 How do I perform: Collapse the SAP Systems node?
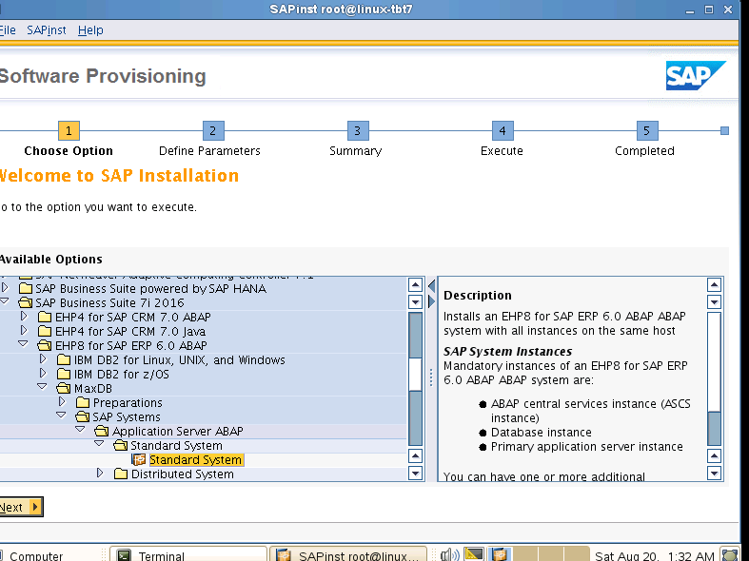coord(61,416)
